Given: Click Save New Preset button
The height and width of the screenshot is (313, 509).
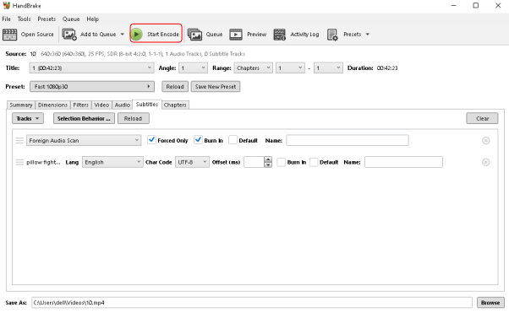Looking at the screenshot, I should [216, 87].
